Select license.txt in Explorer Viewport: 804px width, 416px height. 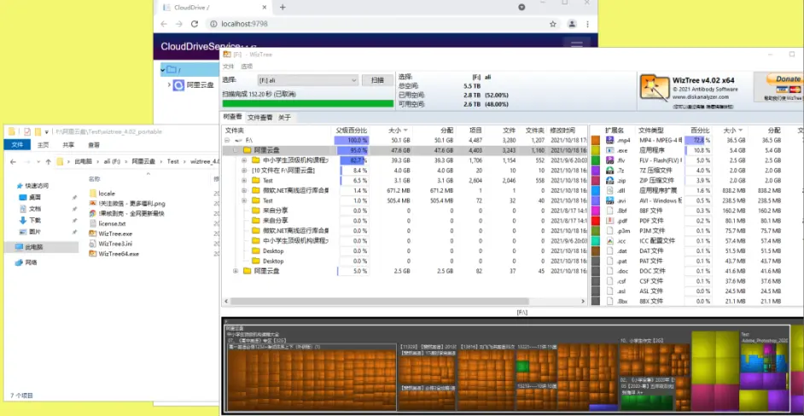tap(108, 223)
